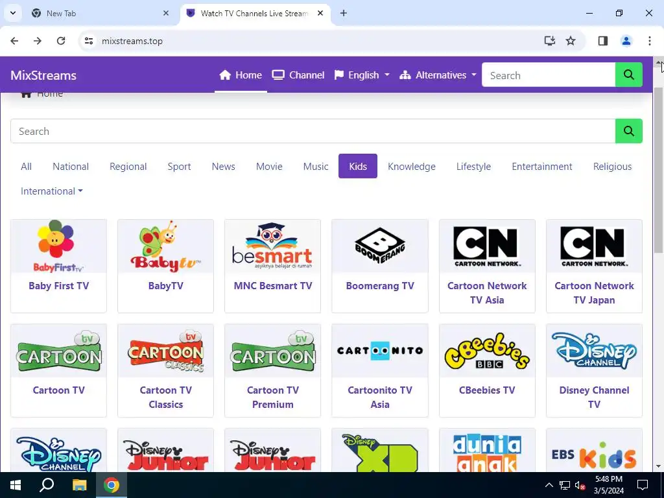Click the Cartoon Network TV Japan logo
The width and height of the screenshot is (664, 498).
[594, 246]
